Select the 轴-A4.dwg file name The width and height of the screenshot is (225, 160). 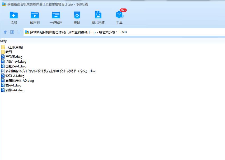[x=13, y=85]
